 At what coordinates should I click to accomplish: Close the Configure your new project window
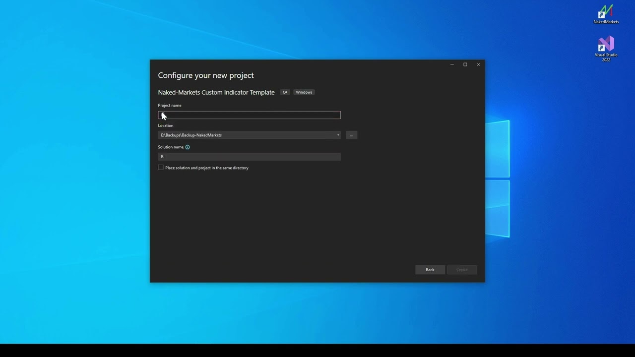pyautogui.click(x=478, y=64)
